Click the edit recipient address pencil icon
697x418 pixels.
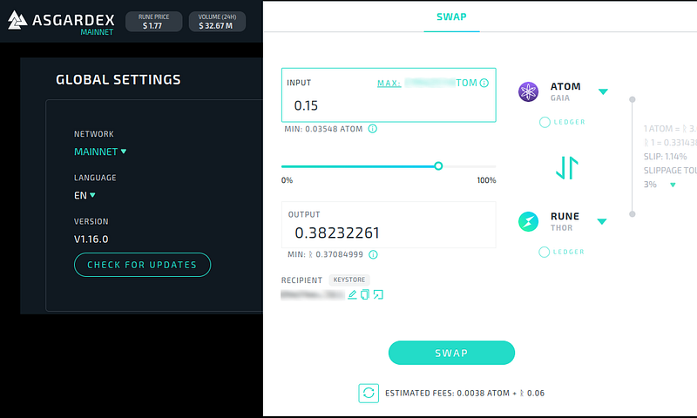(352, 294)
